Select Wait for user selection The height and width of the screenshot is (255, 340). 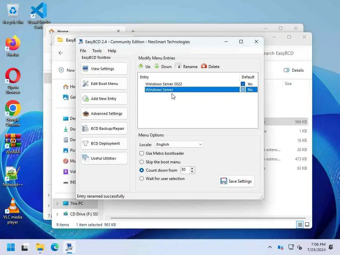141,178
